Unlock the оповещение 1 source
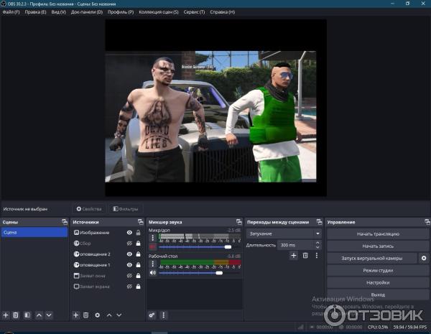This screenshot has width=431, height=334. [x=138, y=265]
